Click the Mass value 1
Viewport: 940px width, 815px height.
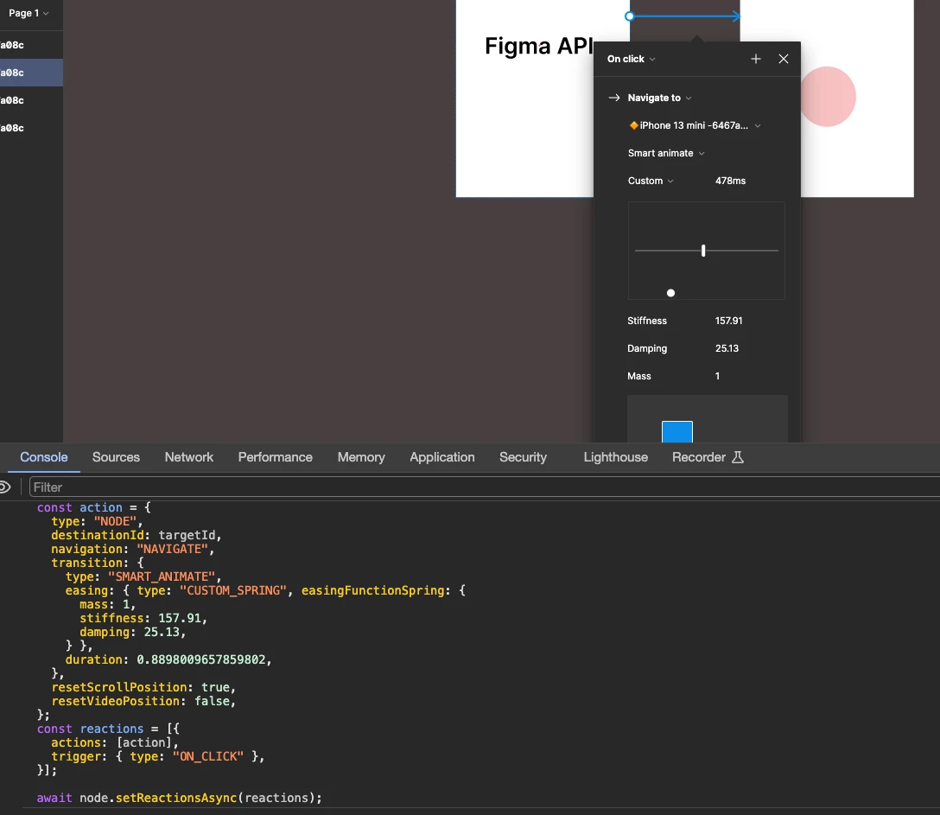[717, 376]
